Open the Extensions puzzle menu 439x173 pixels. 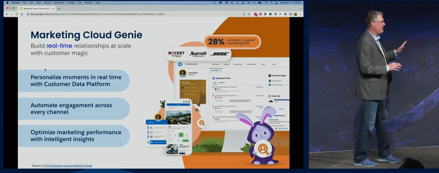(x=285, y=14)
